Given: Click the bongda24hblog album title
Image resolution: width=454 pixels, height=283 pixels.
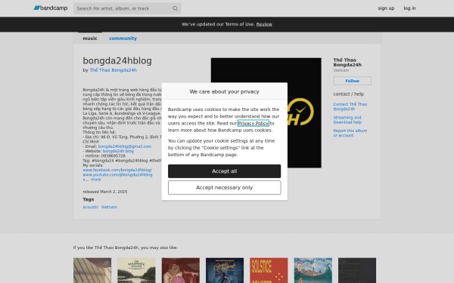Looking at the screenshot, I should coord(117,60).
